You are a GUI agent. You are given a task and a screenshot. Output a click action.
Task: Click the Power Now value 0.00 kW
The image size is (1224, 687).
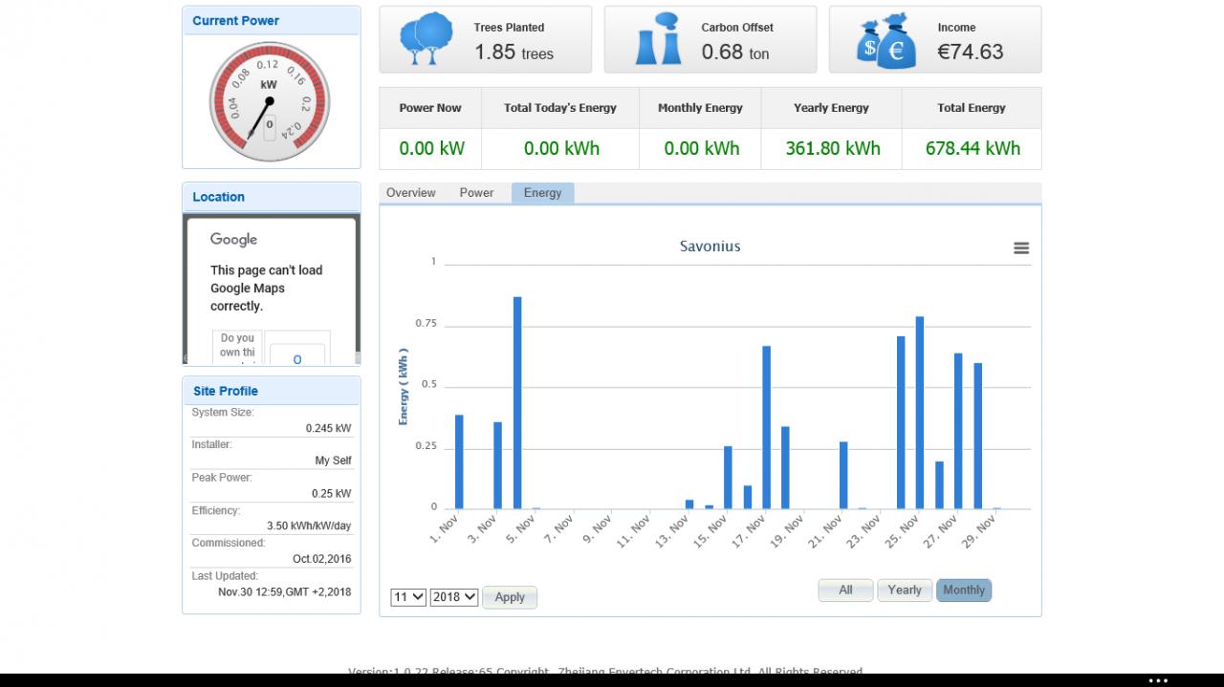(x=432, y=148)
